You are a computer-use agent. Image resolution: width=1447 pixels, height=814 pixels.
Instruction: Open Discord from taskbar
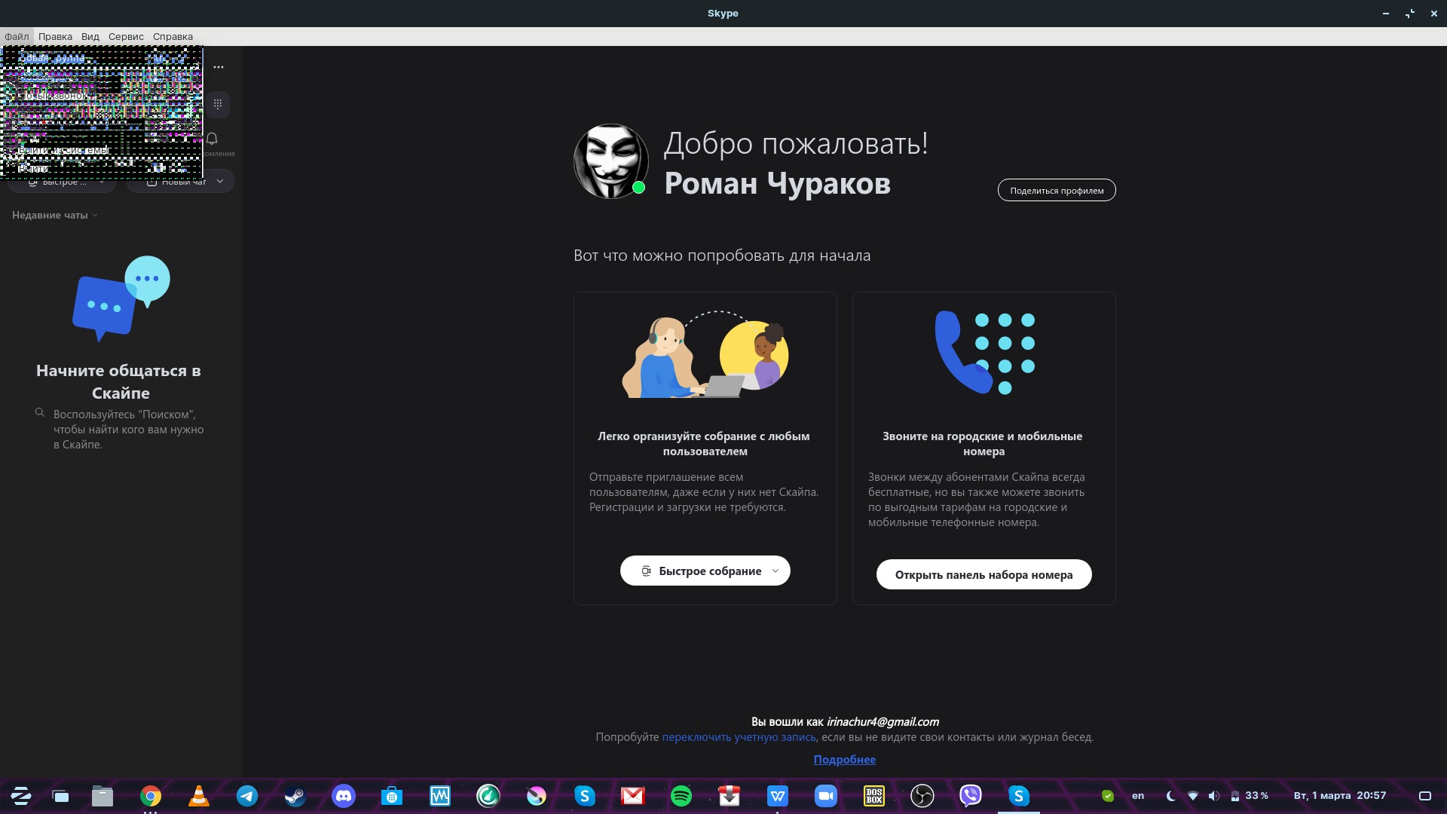(344, 796)
